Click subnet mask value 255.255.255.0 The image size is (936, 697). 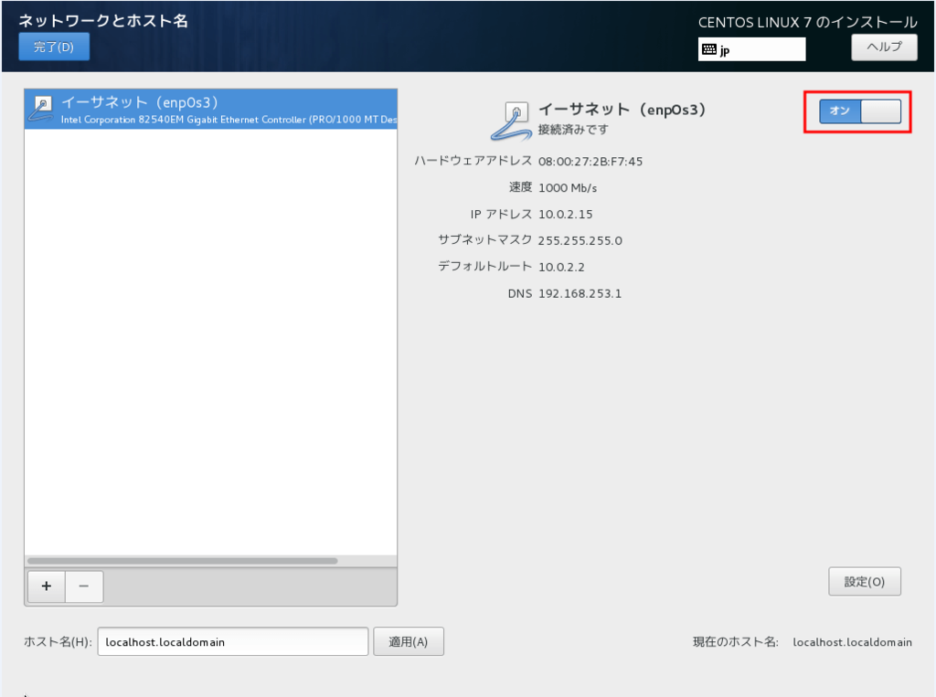pos(580,240)
